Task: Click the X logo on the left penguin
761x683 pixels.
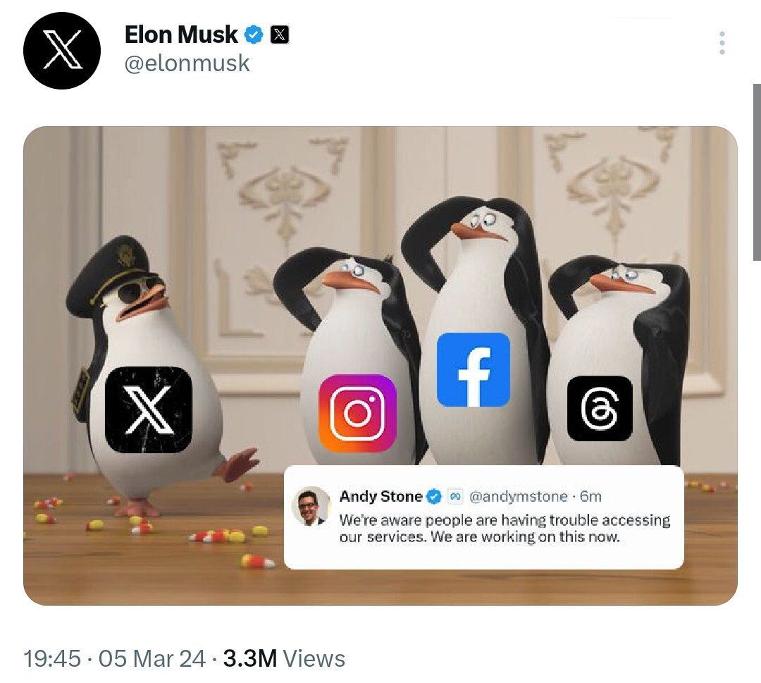Action: pos(148,409)
